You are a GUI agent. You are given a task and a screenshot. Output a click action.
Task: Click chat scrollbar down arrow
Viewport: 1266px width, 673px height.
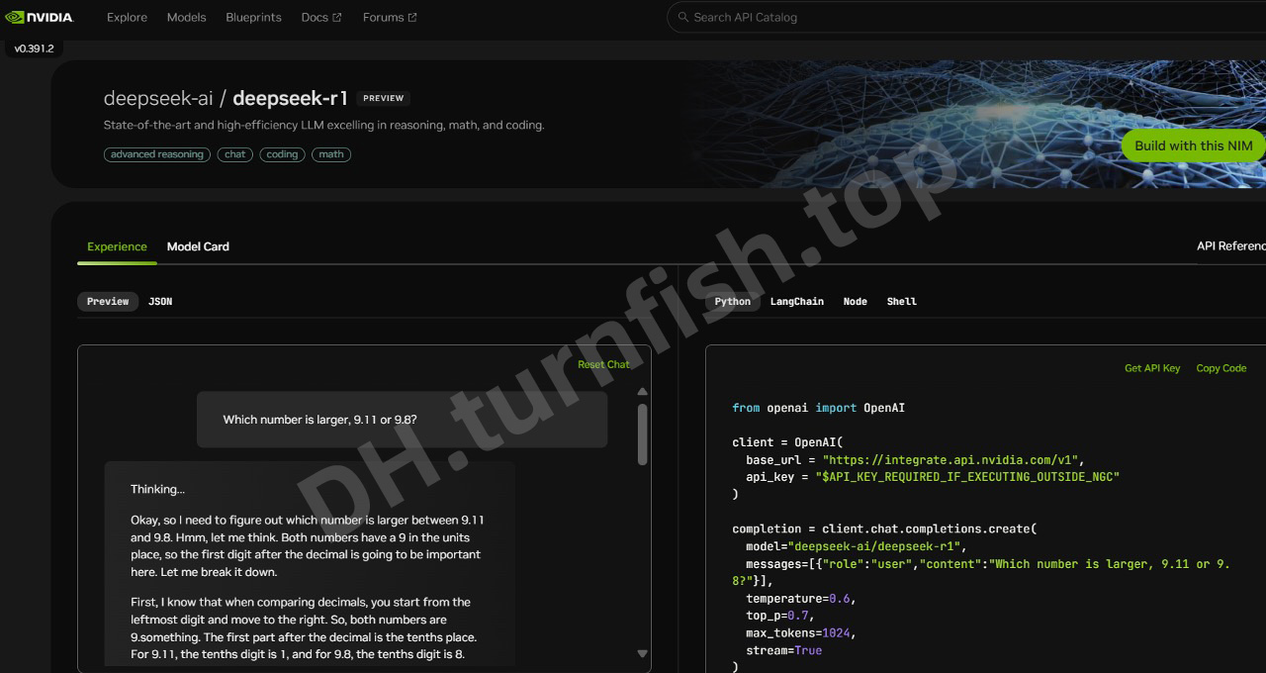tap(643, 653)
